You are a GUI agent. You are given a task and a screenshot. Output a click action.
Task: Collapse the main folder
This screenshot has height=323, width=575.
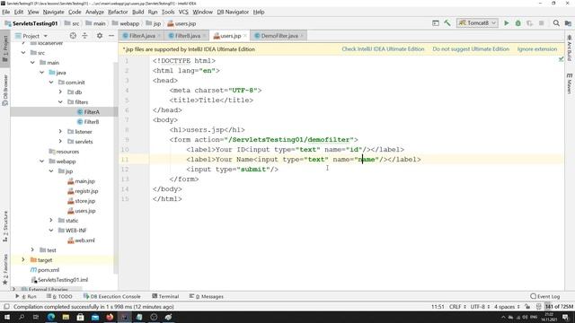(32, 63)
